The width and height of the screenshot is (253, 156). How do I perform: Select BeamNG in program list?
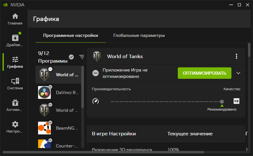[58, 128]
